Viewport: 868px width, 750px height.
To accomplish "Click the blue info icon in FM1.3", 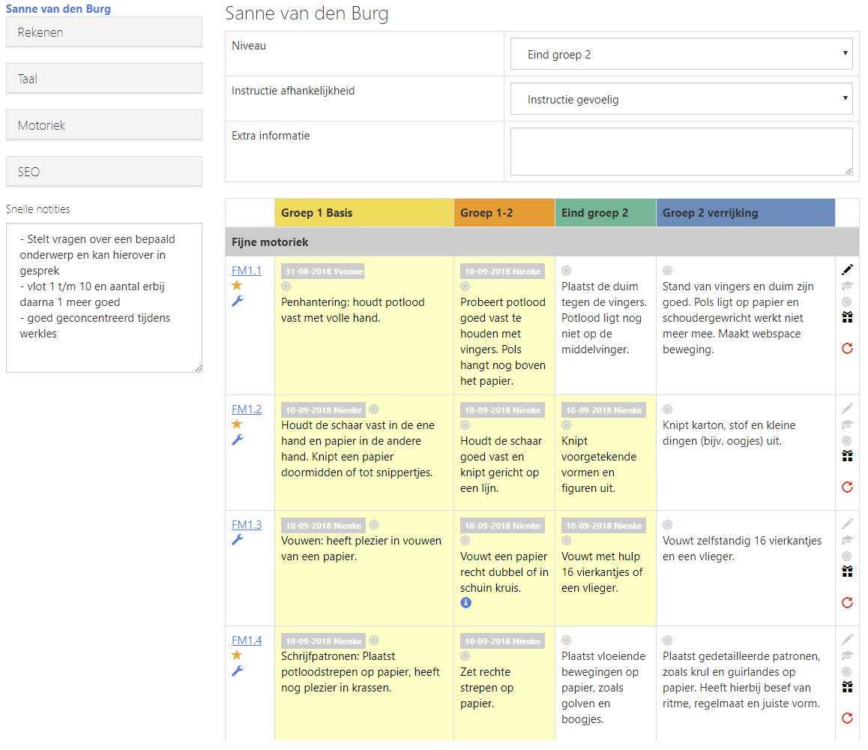I will click(465, 602).
